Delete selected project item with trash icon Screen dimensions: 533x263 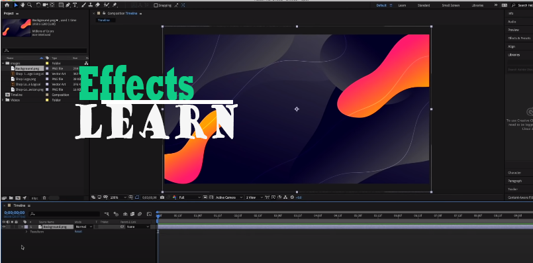[44, 197]
